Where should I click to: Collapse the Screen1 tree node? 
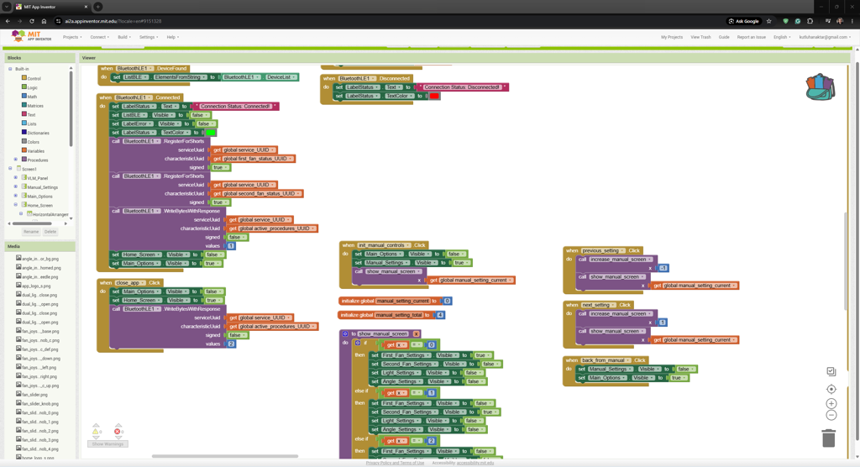(10, 169)
